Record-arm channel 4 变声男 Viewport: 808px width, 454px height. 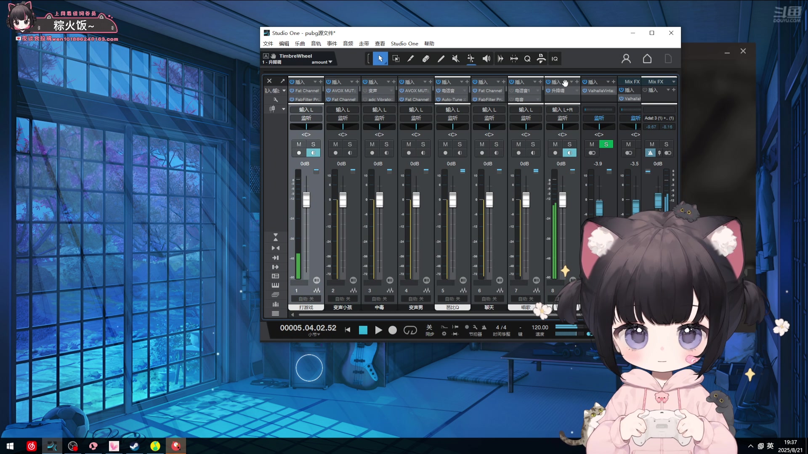409,153
